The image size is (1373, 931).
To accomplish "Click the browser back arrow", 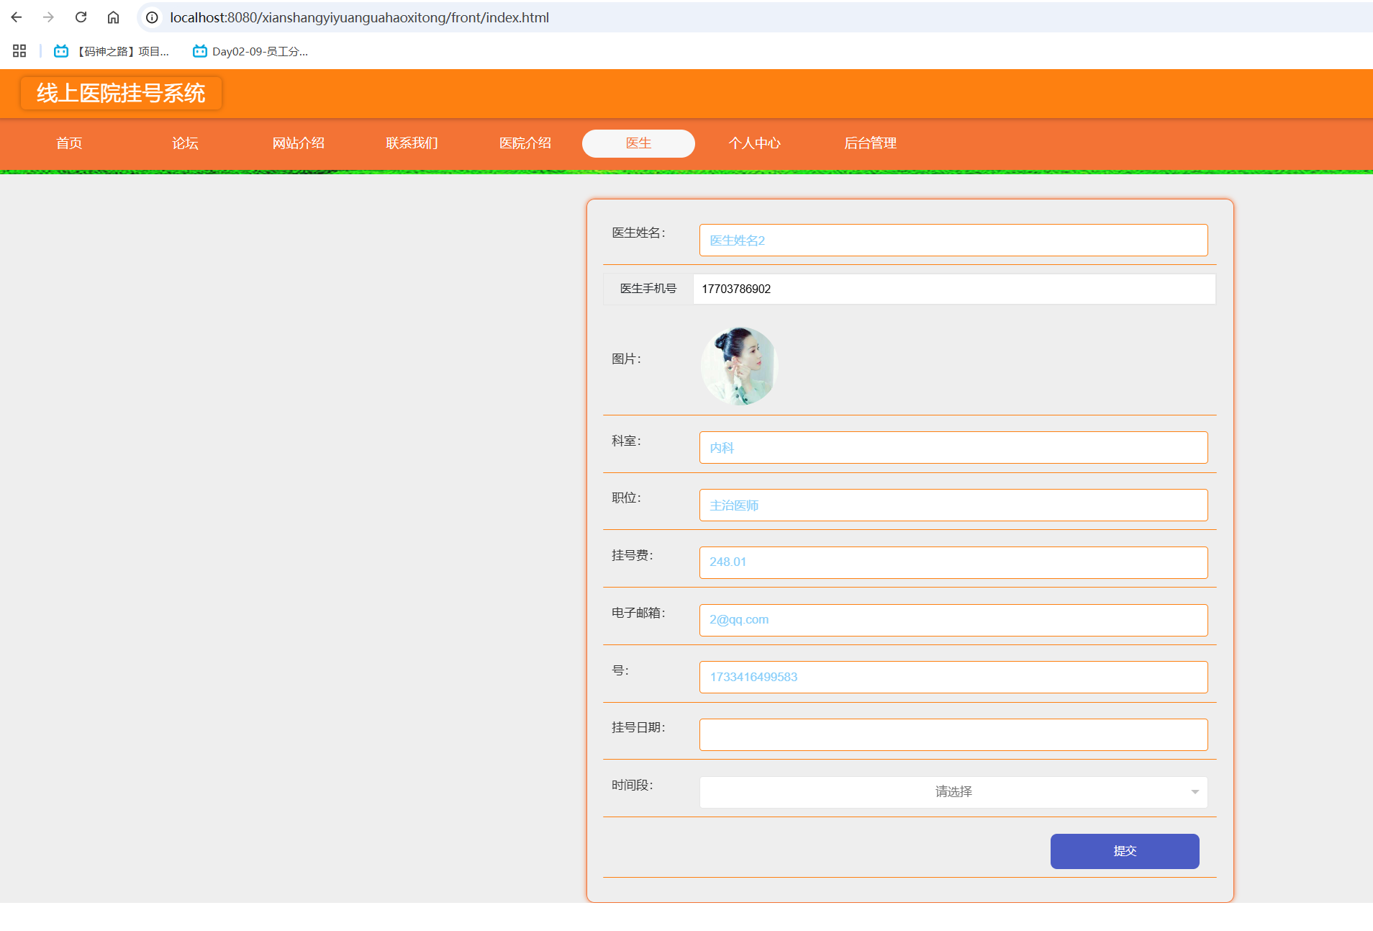I will [17, 17].
